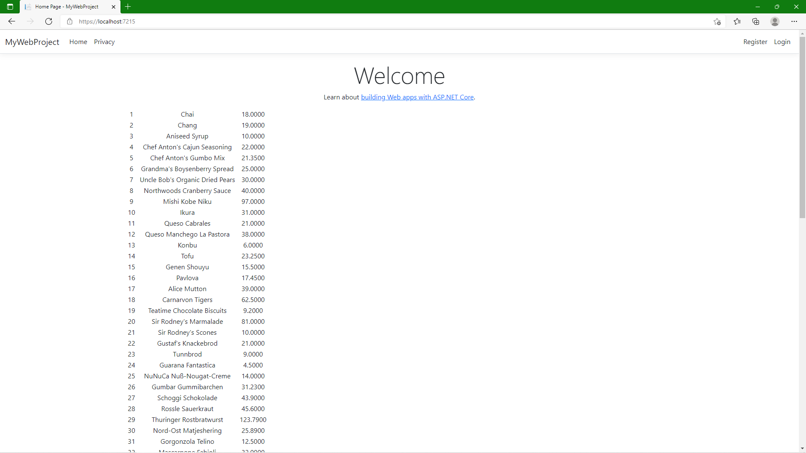Click the browser back arrow
The width and height of the screenshot is (806, 453).
pyautogui.click(x=12, y=21)
